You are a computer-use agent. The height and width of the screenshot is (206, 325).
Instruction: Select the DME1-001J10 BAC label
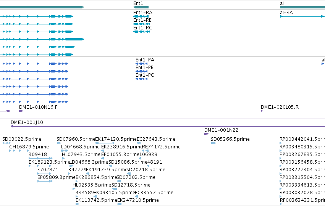(27, 122)
